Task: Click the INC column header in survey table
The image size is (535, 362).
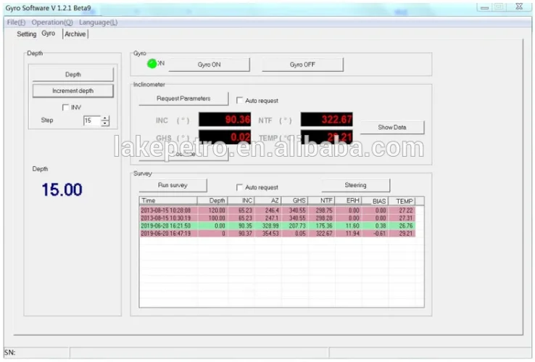Action: click(x=241, y=200)
